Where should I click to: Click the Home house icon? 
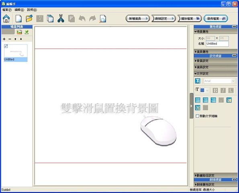pos(6,18)
